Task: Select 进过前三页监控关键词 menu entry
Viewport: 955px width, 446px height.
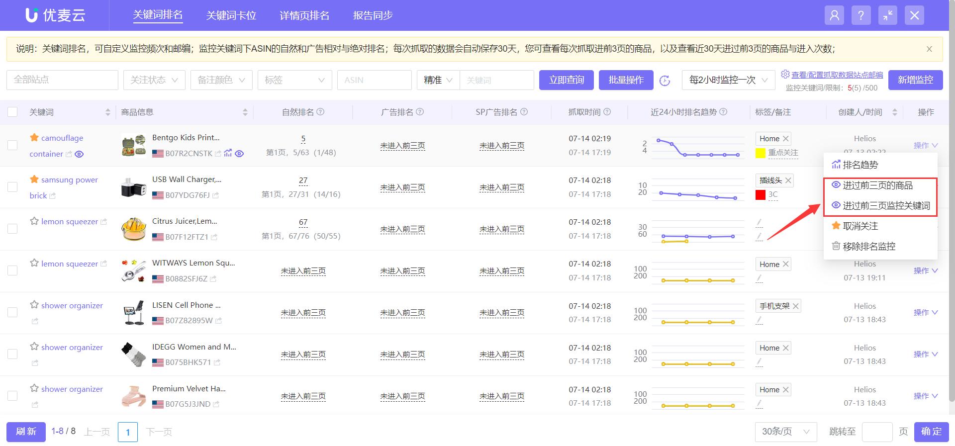Action: pyautogui.click(x=880, y=205)
